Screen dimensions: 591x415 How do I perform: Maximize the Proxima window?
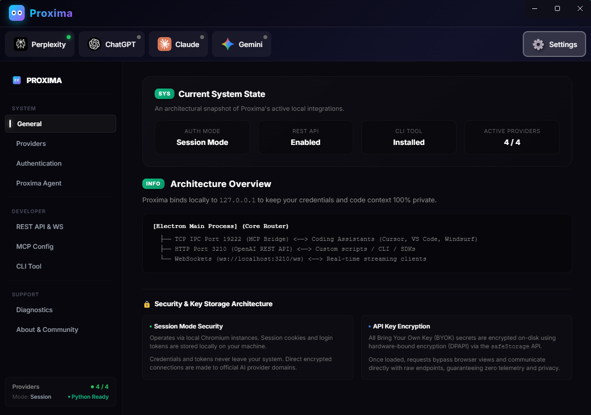557,8
